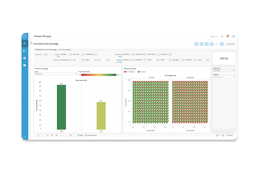This screenshot has width=259, height=173.
Task: Open the Level dropdown in Trend Coverage
Action: pos(56,74)
